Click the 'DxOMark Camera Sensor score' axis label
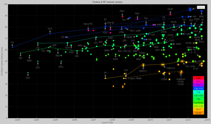The width and height of the screenshot is (211, 124). point(2,61)
